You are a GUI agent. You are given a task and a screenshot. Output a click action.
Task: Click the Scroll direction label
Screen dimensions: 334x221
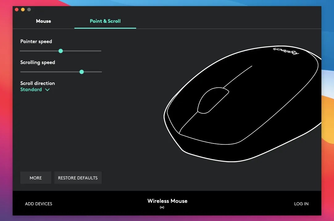[x=37, y=83]
